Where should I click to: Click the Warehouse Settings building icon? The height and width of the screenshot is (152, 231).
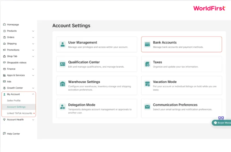[x=63, y=84]
